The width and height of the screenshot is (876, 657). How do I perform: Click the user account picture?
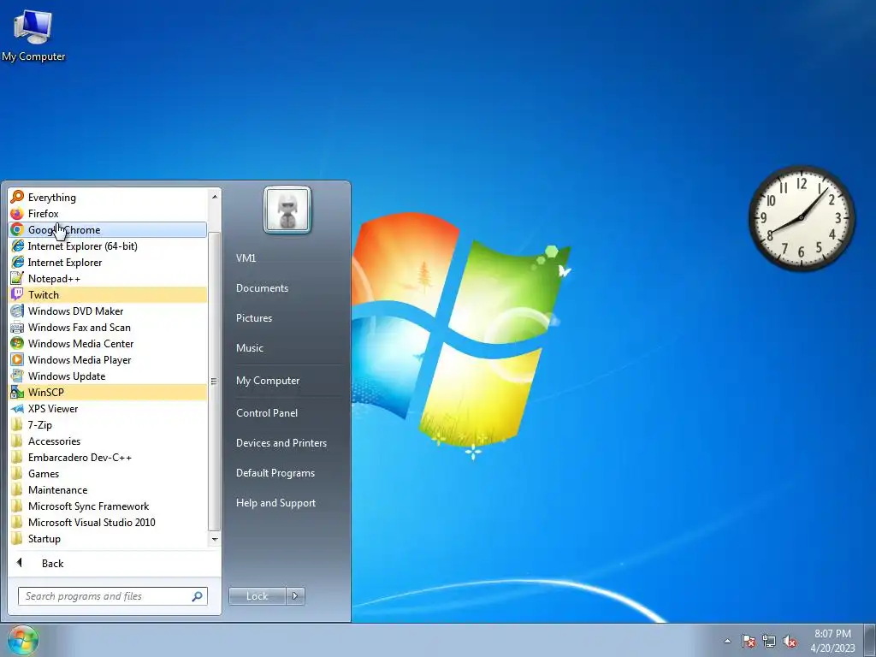click(287, 210)
